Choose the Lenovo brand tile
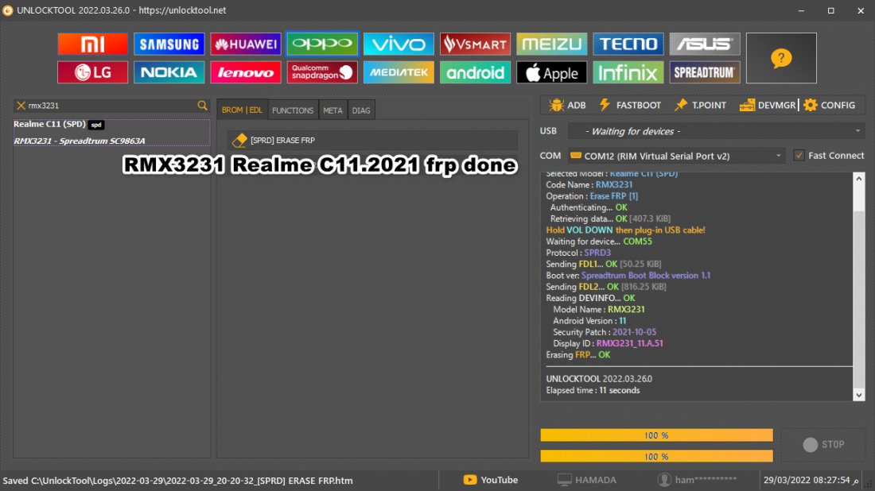Image resolution: width=875 pixels, height=491 pixels. click(246, 72)
